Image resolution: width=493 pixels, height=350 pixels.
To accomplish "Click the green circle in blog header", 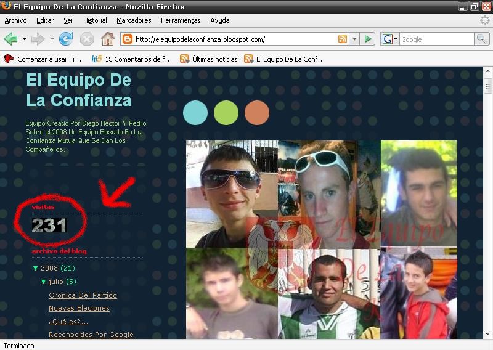I will [226, 113].
